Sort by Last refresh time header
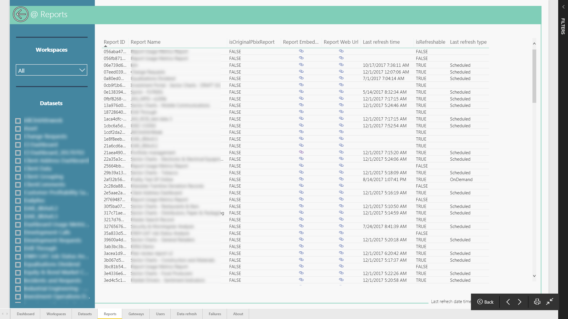Image resolution: width=568 pixels, height=319 pixels. pos(381,42)
